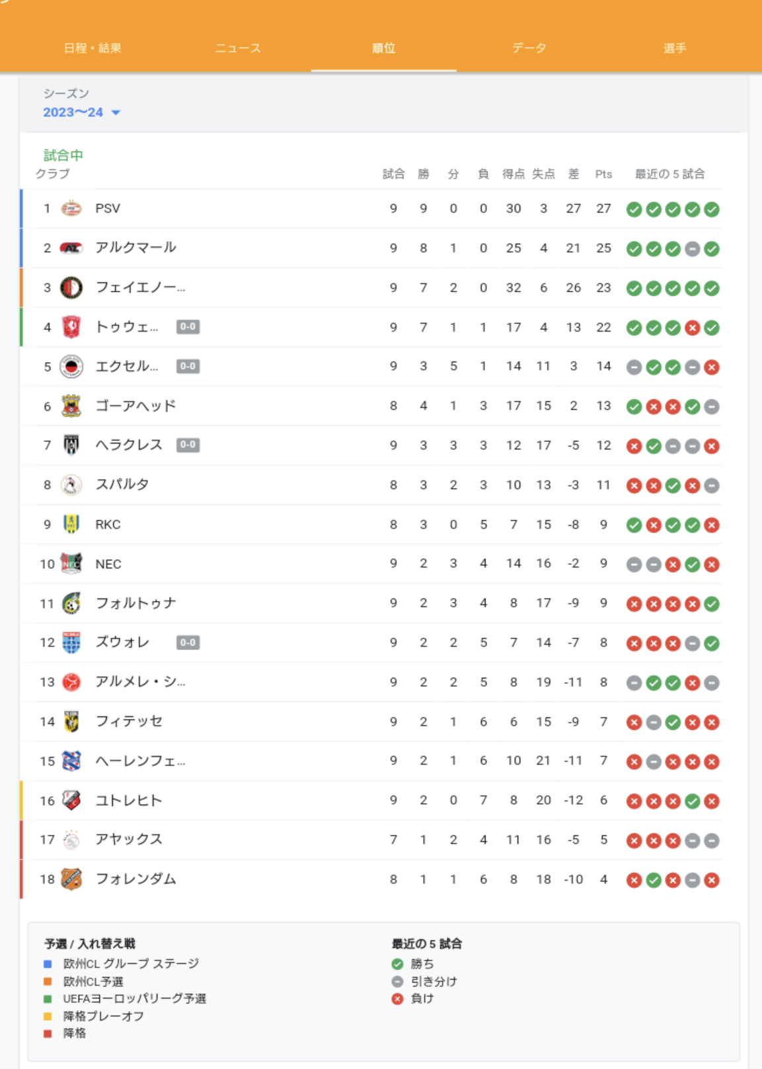The image size is (762, 1069).
Task: Click the Pts column header
Action: pyautogui.click(x=603, y=174)
